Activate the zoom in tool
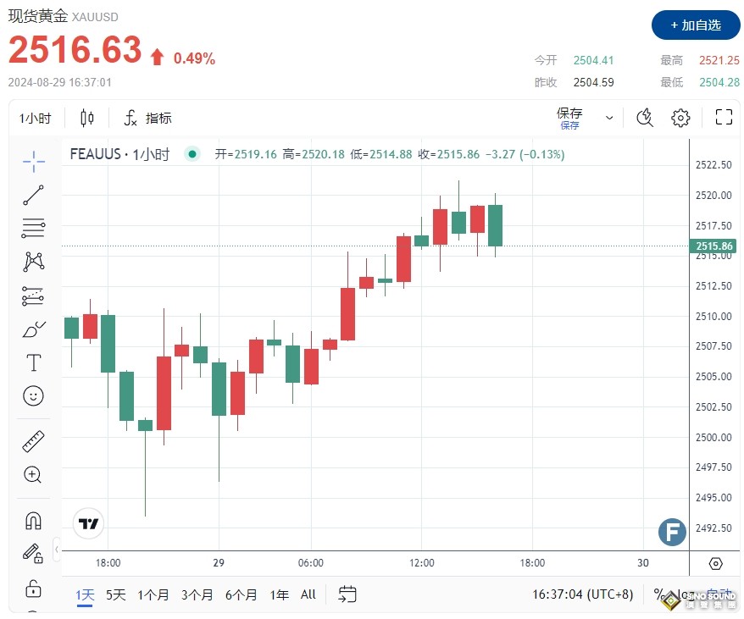 point(33,474)
